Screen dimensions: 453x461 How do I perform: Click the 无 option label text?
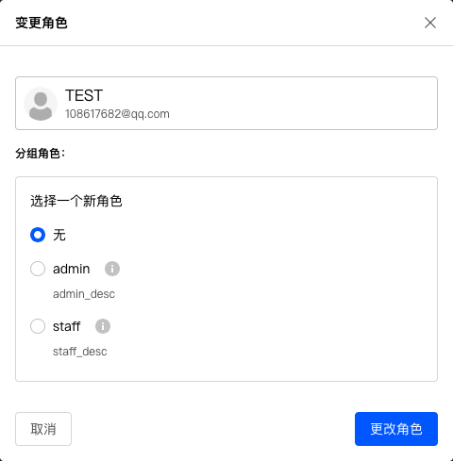pos(59,235)
